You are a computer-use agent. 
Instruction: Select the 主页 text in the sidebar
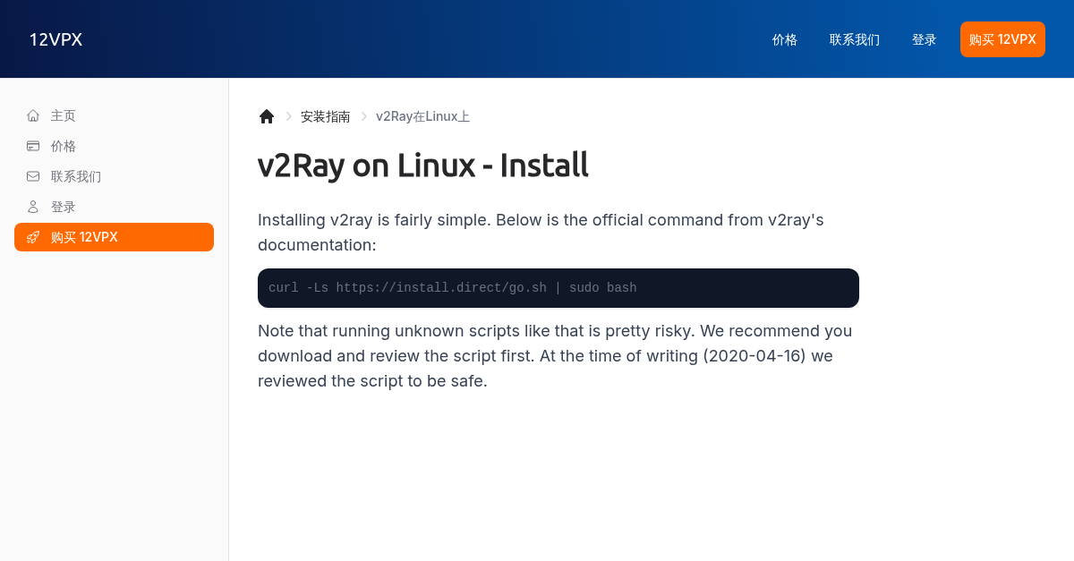(64, 115)
